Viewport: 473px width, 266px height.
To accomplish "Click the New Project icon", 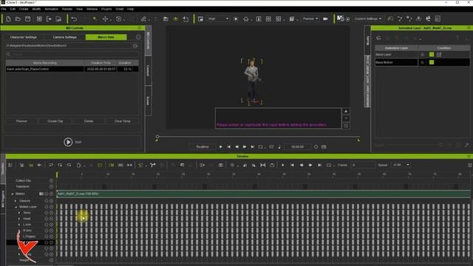I will click(x=8, y=19).
